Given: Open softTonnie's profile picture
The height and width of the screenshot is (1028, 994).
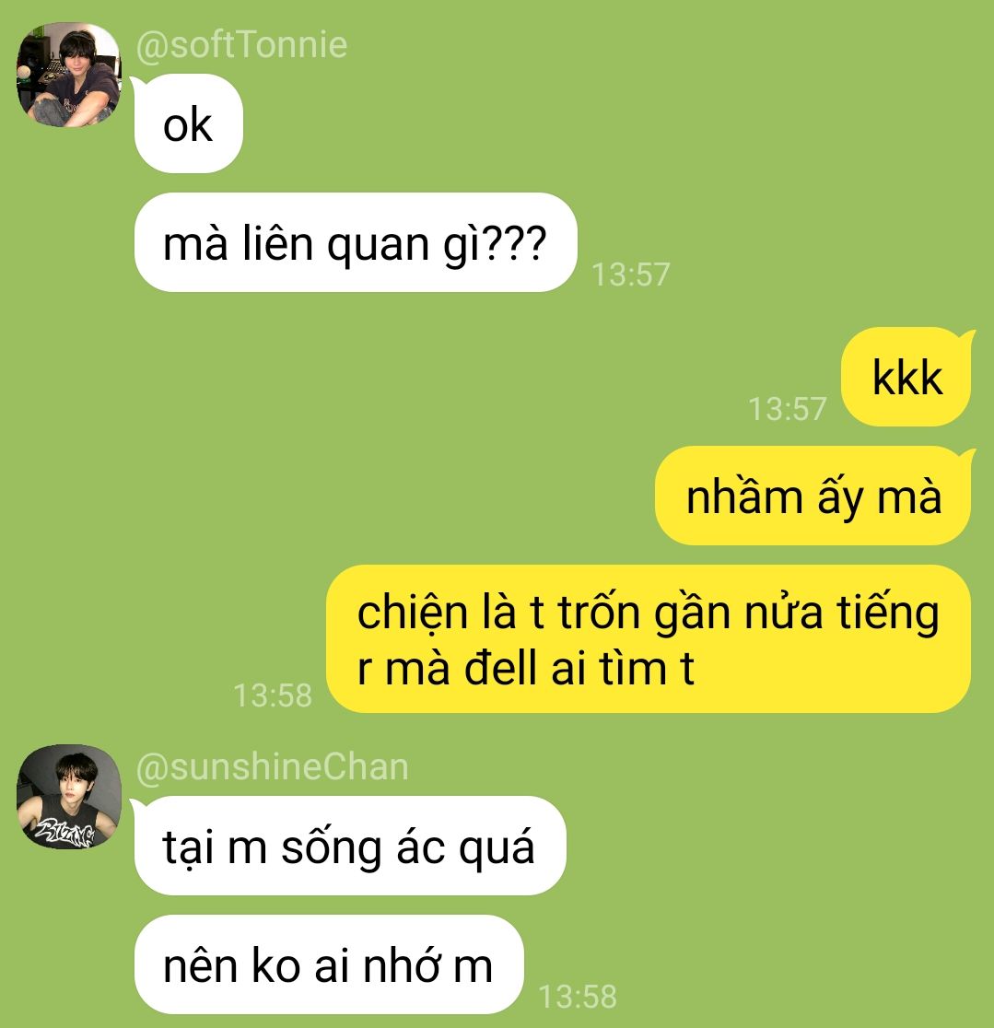Looking at the screenshot, I should [x=69, y=75].
